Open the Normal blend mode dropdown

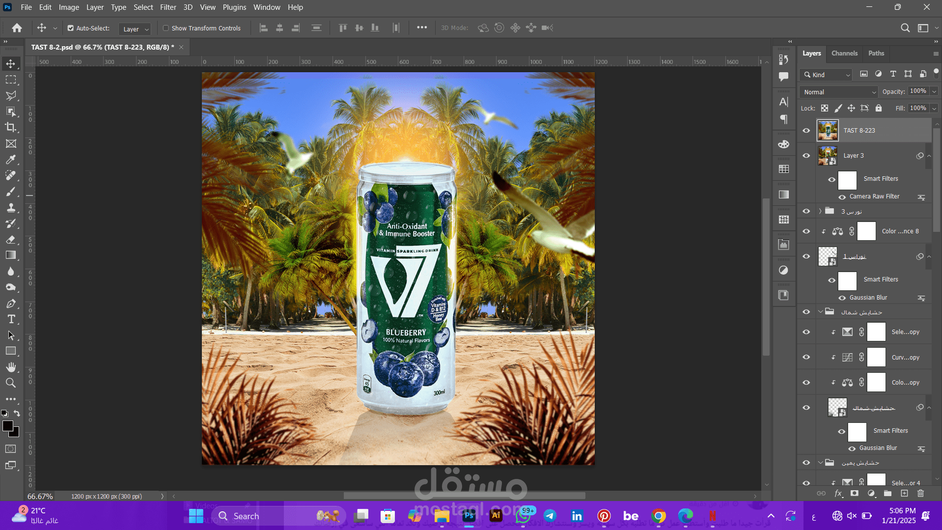pyautogui.click(x=839, y=92)
